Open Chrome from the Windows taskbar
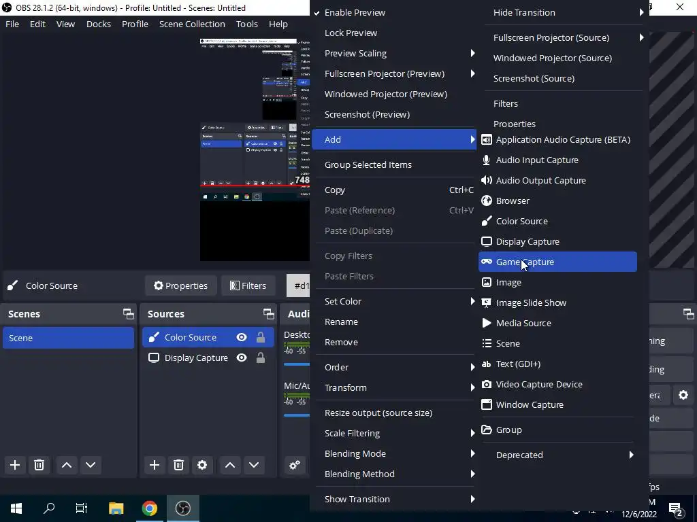The width and height of the screenshot is (697, 522). click(150, 508)
